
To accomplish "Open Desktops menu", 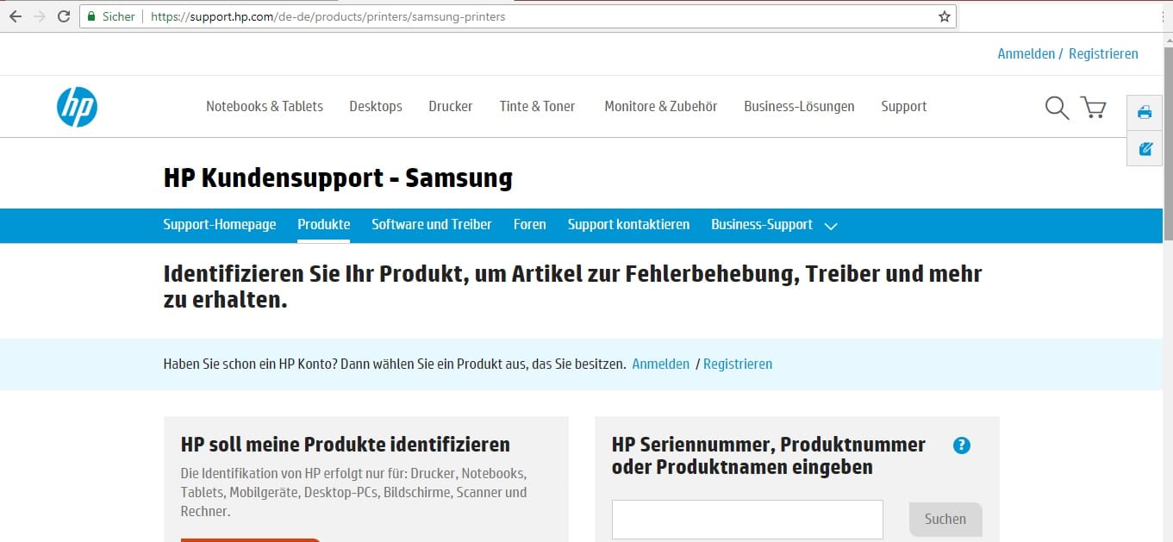I will point(376,106).
